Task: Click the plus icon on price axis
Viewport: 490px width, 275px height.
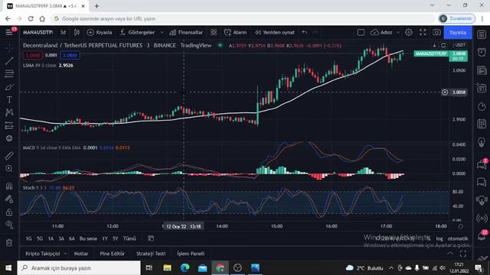Action: [x=445, y=92]
